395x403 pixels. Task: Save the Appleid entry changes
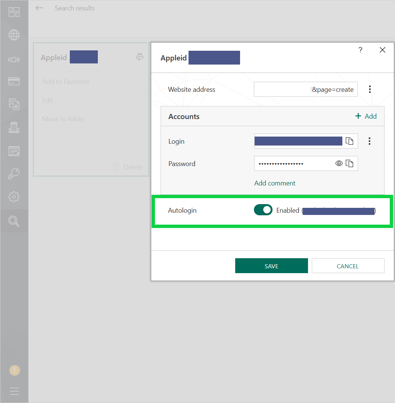click(x=271, y=266)
